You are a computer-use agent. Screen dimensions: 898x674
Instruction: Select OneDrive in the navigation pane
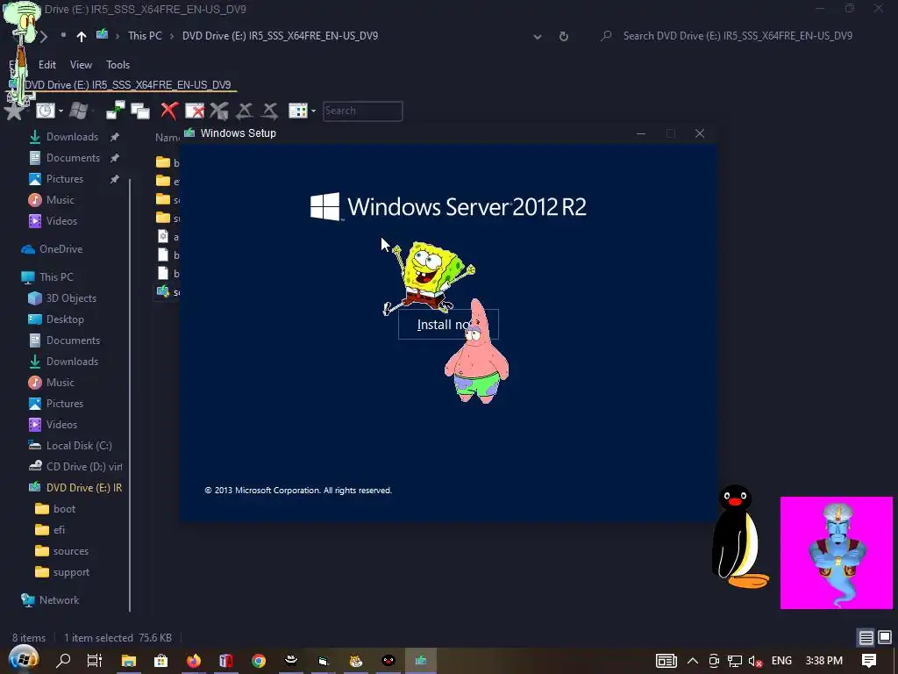click(x=61, y=248)
